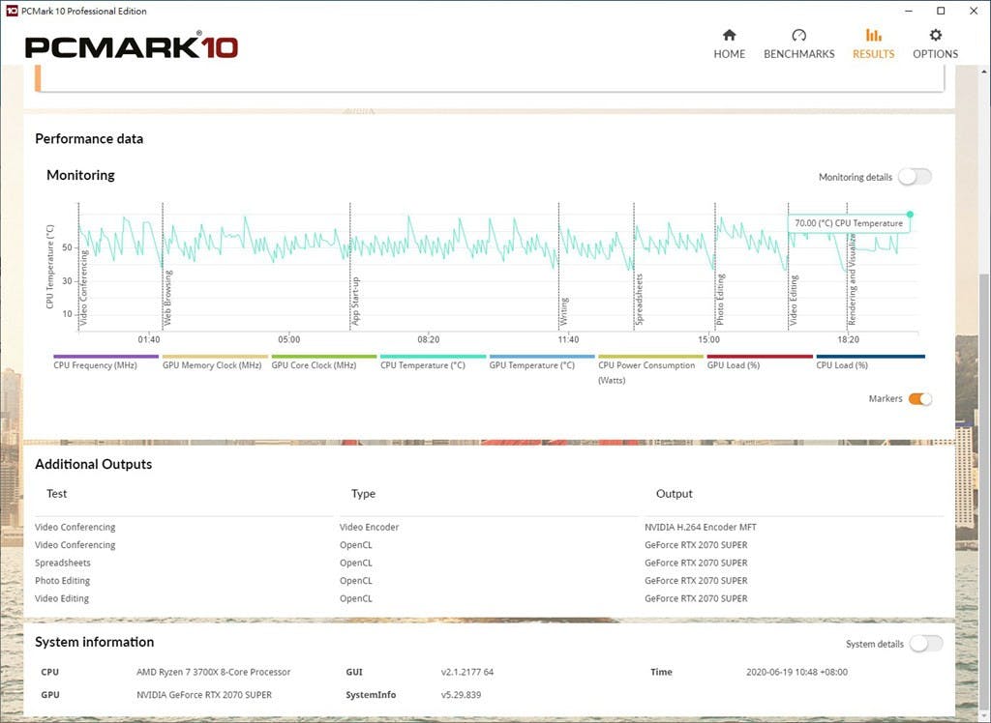Click GUI version v2.1.2177 64
The height and width of the screenshot is (723, 991).
tap(467, 673)
